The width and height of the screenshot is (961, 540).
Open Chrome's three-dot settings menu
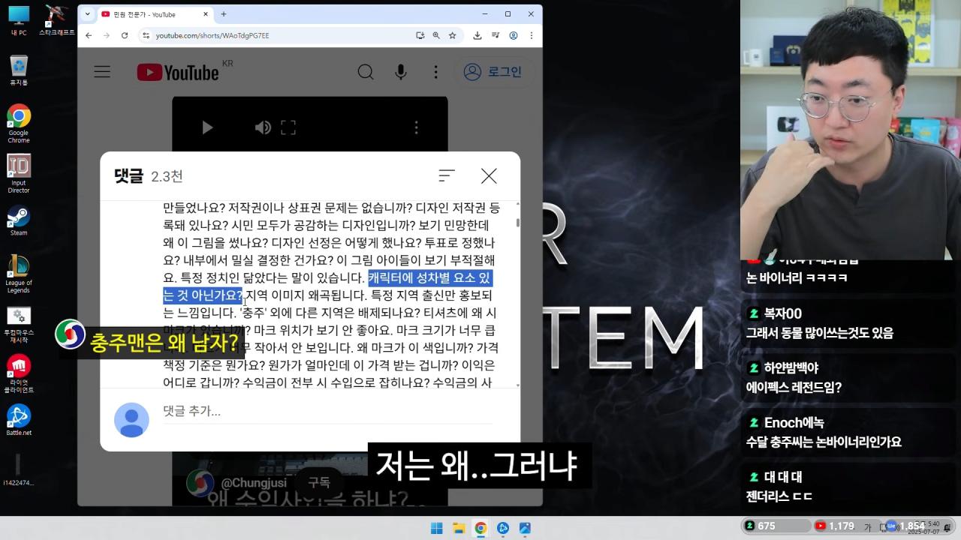[532, 35]
